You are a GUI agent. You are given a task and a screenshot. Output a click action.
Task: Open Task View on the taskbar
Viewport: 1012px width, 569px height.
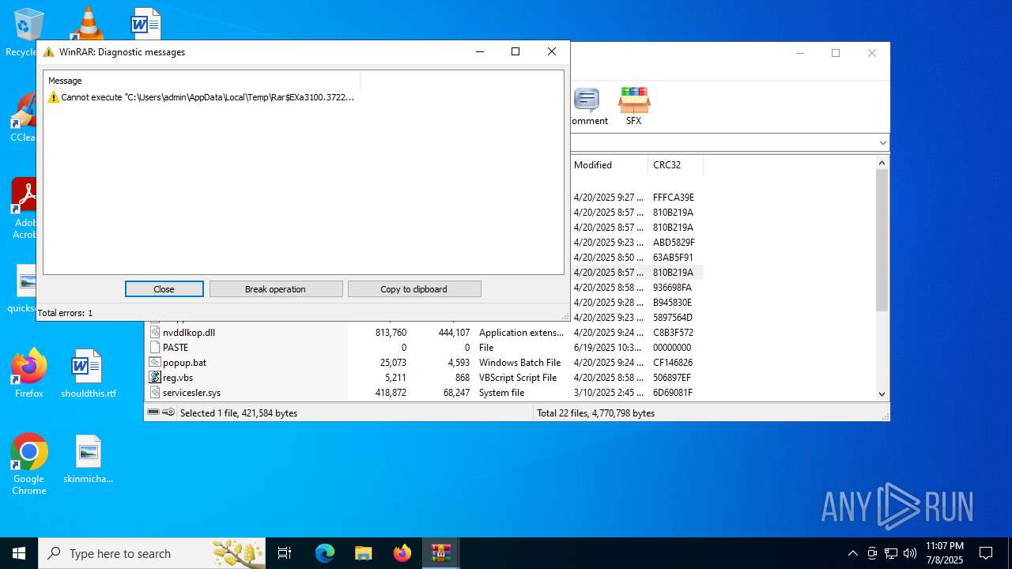pyautogui.click(x=285, y=553)
